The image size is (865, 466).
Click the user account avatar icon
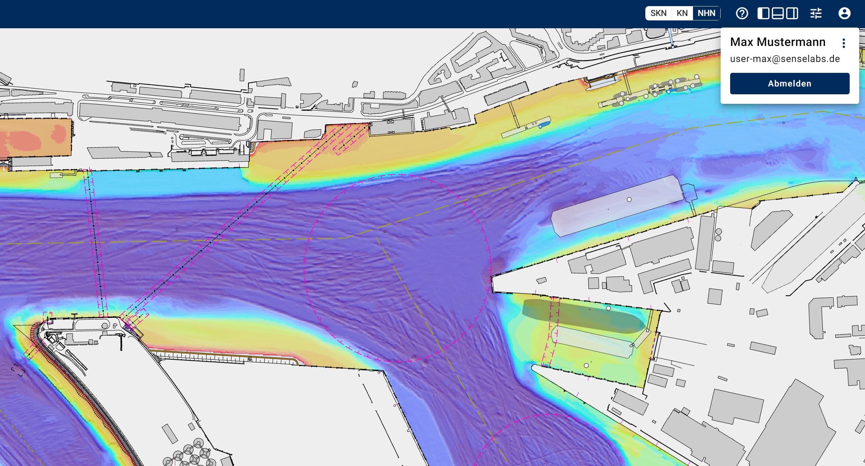click(845, 13)
